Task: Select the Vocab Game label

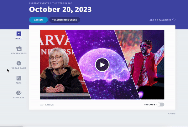Action: coord(19,68)
